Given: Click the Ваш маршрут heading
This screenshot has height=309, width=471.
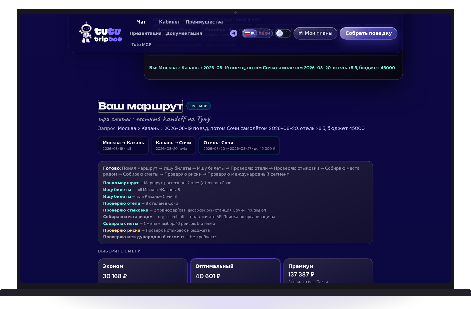Looking at the screenshot, I should [x=140, y=106].
